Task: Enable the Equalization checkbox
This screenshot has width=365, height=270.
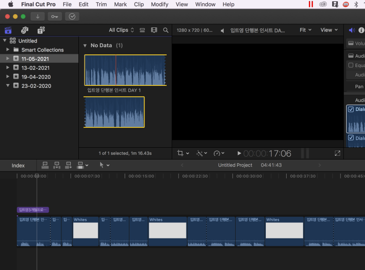Action: 351,65
